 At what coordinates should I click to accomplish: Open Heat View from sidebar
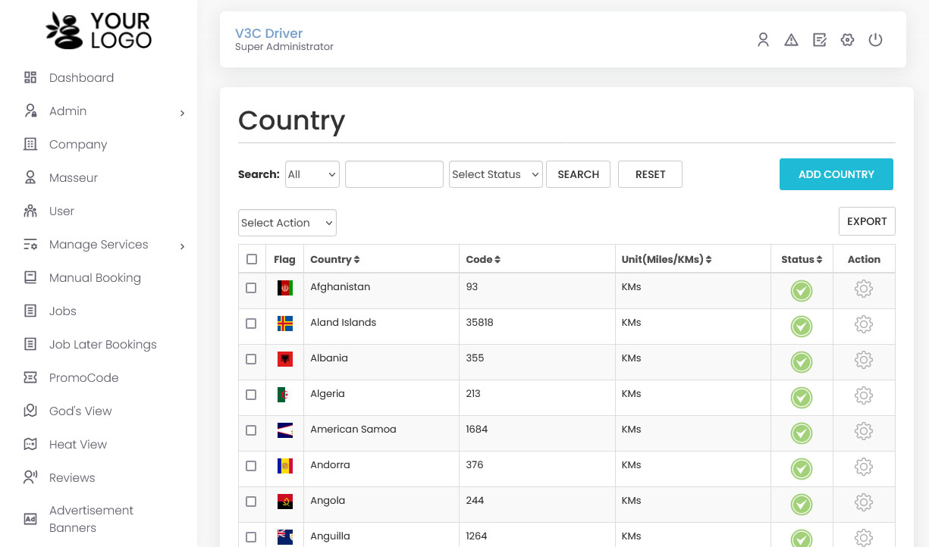tap(78, 444)
